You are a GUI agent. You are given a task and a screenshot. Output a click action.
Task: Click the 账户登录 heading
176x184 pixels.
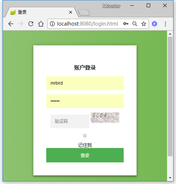(85, 68)
